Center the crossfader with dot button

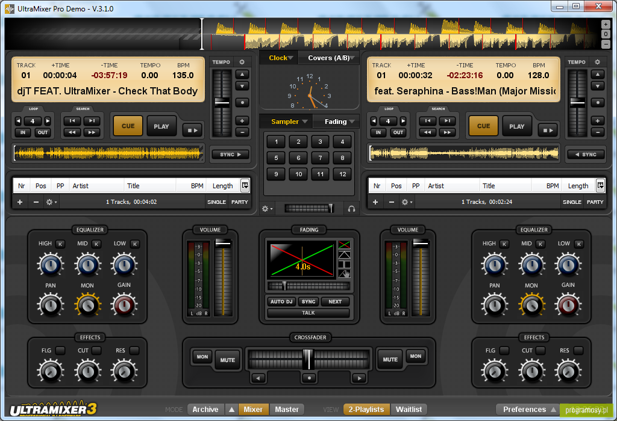point(309,378)
